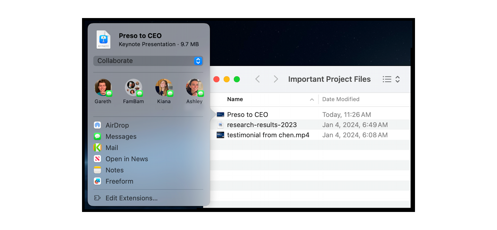Open the Collaborate dropdown

coord(148,61)
